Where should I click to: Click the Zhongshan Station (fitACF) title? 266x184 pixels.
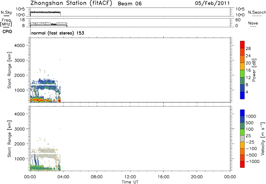pos(71,3)
